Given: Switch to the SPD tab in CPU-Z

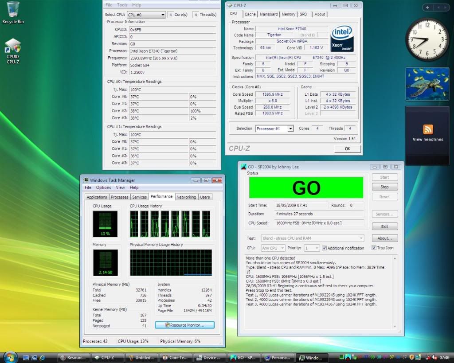Looking at the screenshot, I should [x=303, y=14].
